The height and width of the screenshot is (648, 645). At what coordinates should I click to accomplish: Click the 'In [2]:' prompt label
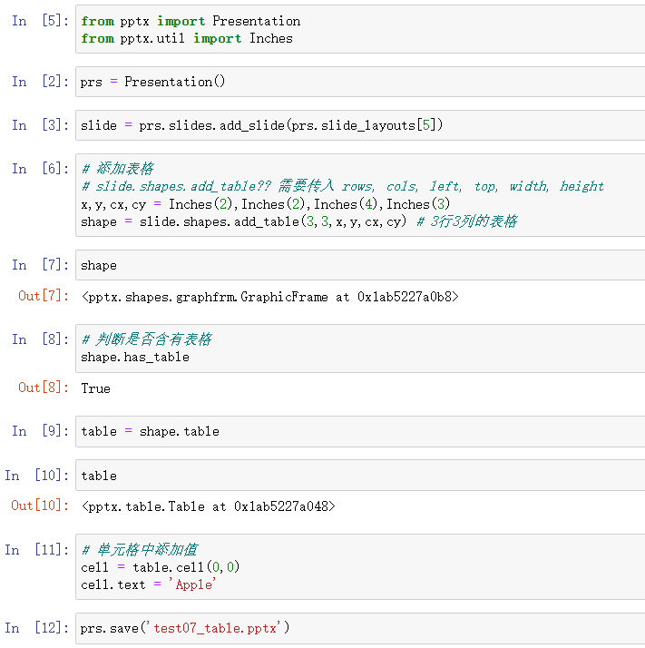pyautogui.click(x=41, y=82)
